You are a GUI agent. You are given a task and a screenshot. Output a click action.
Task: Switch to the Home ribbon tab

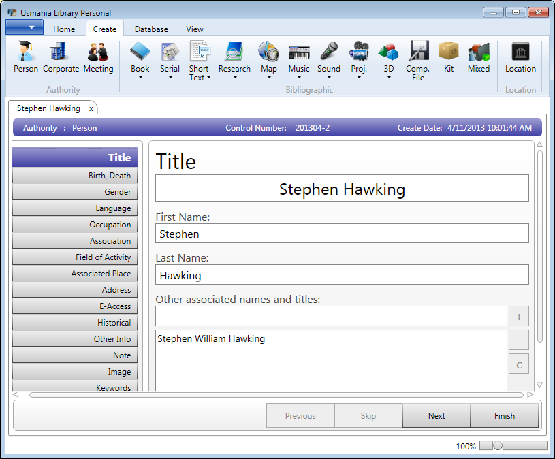point(64,29)
